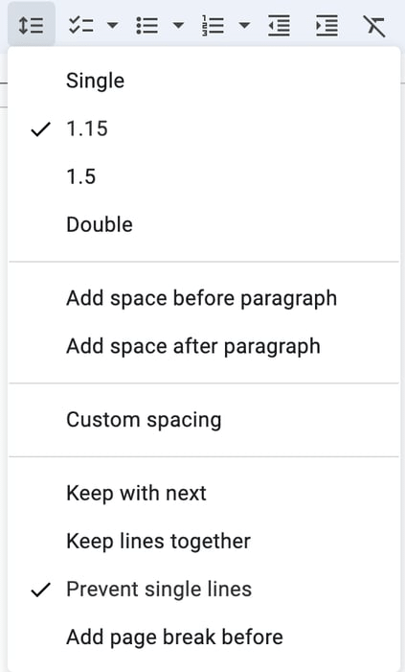Click the decrease indent icon
Screen dimensions: 405x672
click(279, 25)
